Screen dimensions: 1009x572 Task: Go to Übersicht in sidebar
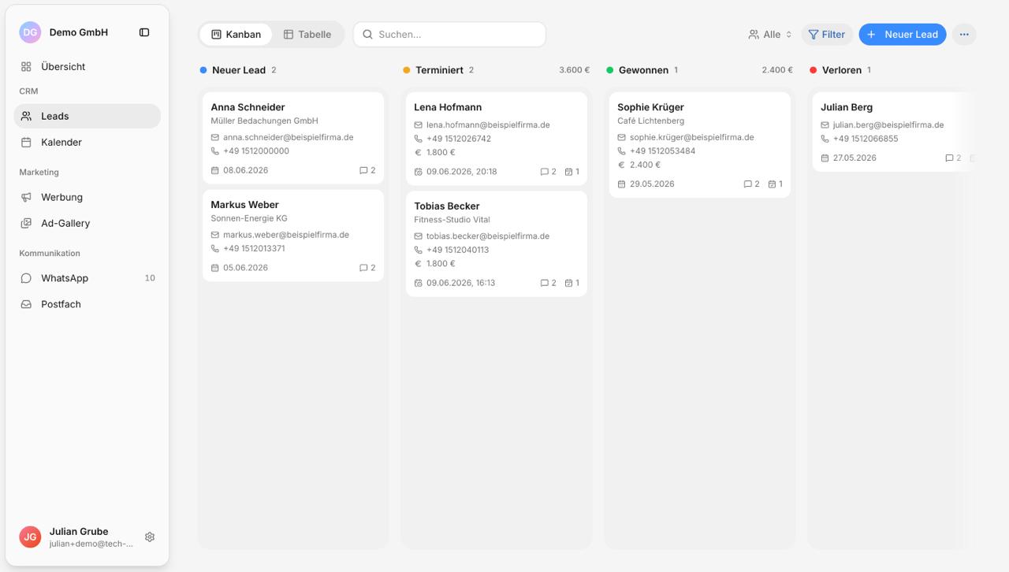tap(87, 67)
